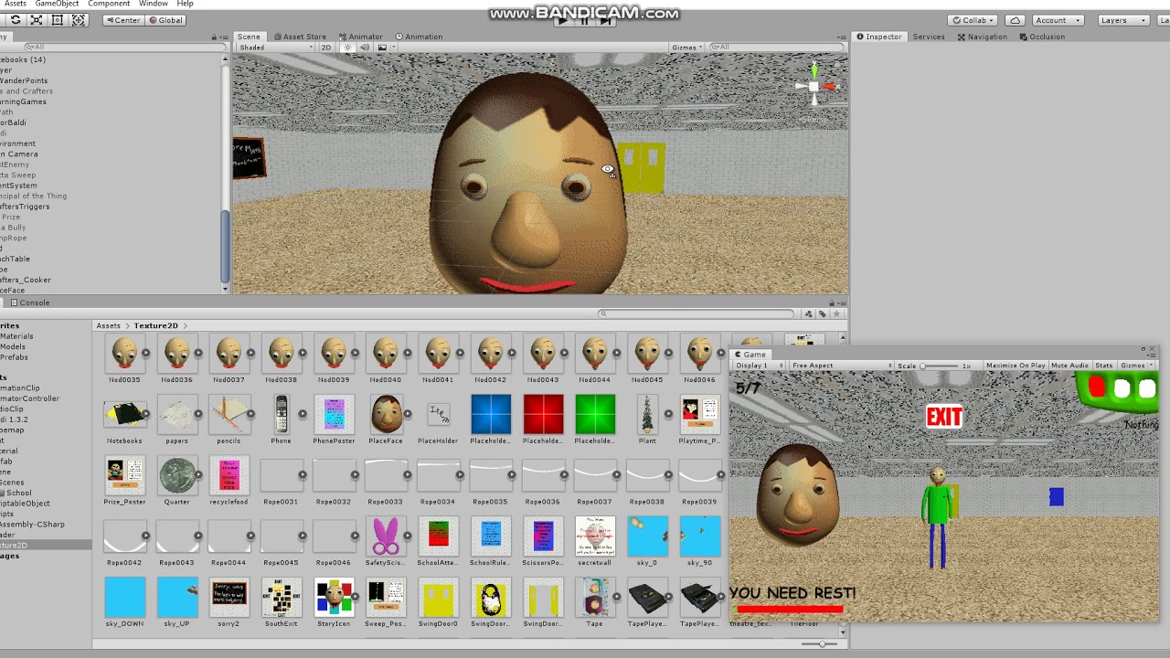
Task: Click scene orientation gizmo
Action: tap(814, 87)
